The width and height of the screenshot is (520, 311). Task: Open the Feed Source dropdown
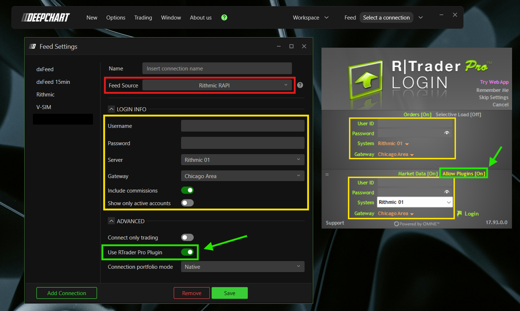pos(217,85)
